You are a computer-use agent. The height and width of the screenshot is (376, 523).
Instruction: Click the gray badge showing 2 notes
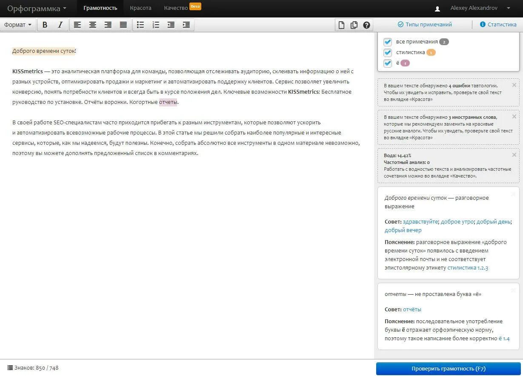pyautogui.click(x=444, y=42)
